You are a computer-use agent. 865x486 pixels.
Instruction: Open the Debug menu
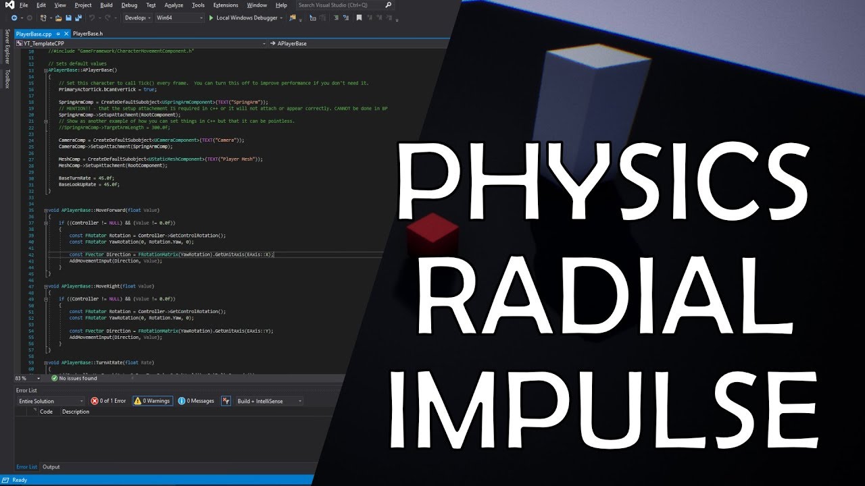[129, 5]
